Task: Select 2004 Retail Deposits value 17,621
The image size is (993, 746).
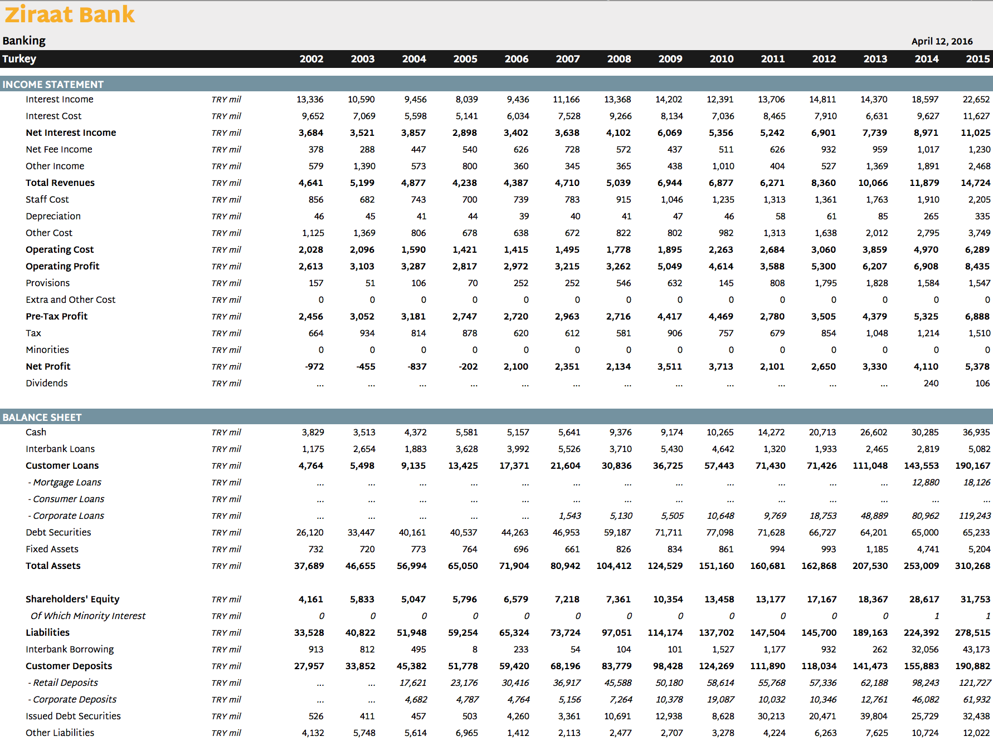Action: (x=413, y=683)
